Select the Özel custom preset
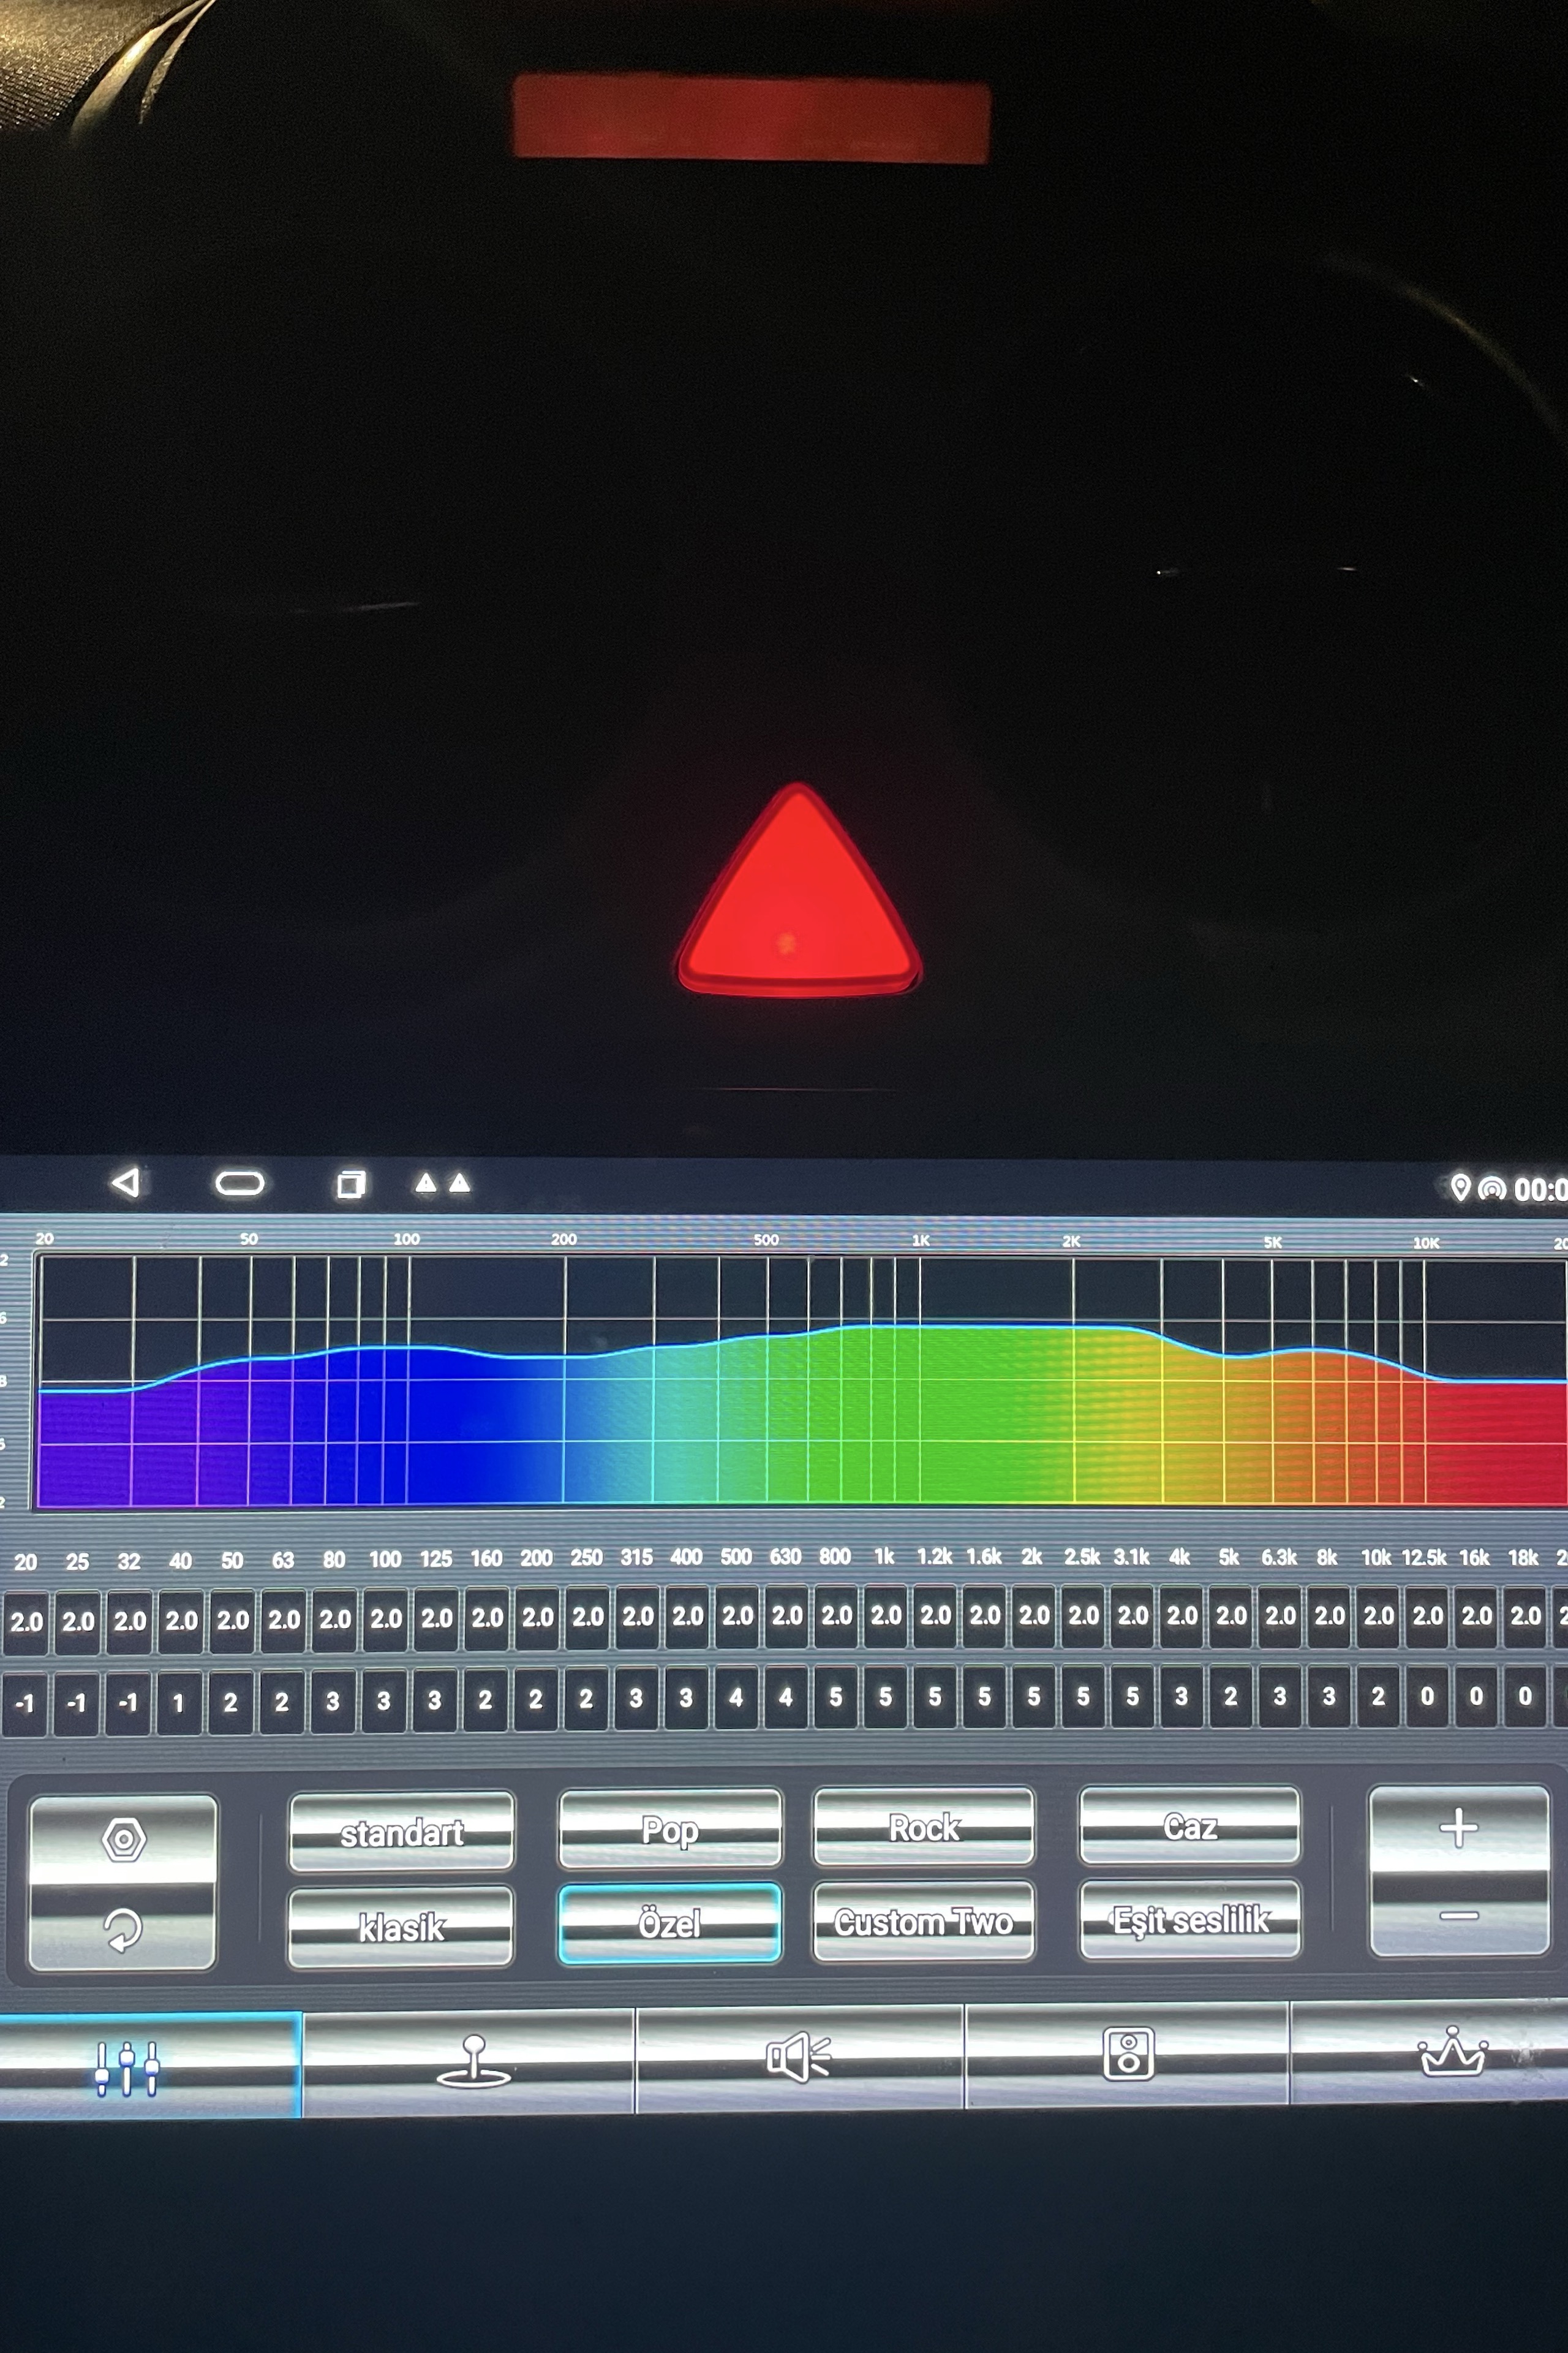Image resolution: width=1568 pixels, height=2353 pixels. (670, 1923)
